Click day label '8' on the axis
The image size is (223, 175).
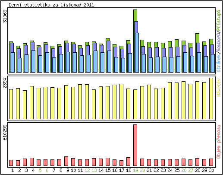pyautogui.click(x=61, y=170)
